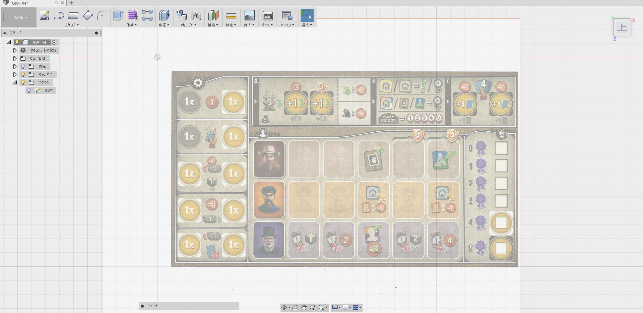Toggle visibility bulb of キャンバス folder
643x313 pixels.
pos(23,74)
